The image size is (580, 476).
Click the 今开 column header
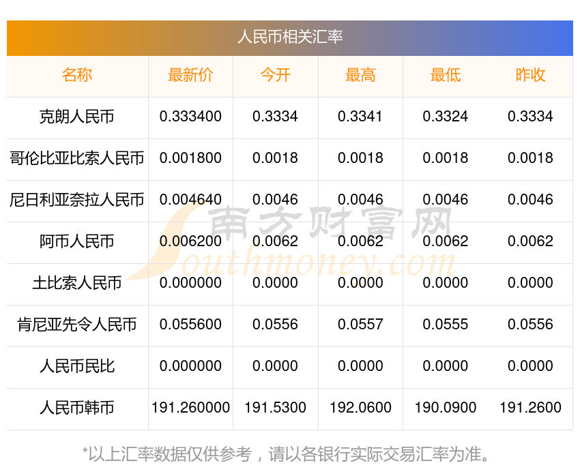click(x=275, y=75)
